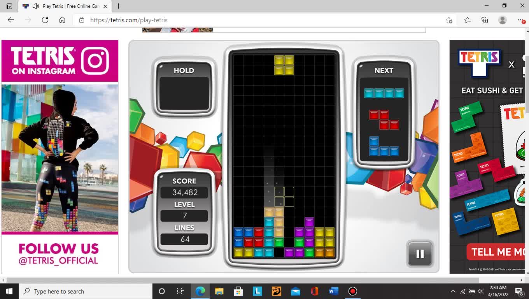
Task: Click the blue J-piece in NEXT queue
Action: click(384, 146)
